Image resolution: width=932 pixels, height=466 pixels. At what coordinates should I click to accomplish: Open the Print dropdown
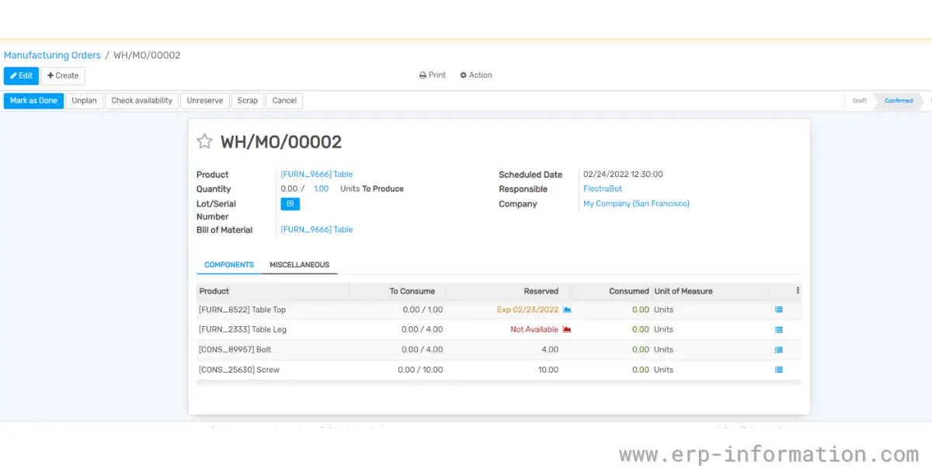[x=433, y=75]
